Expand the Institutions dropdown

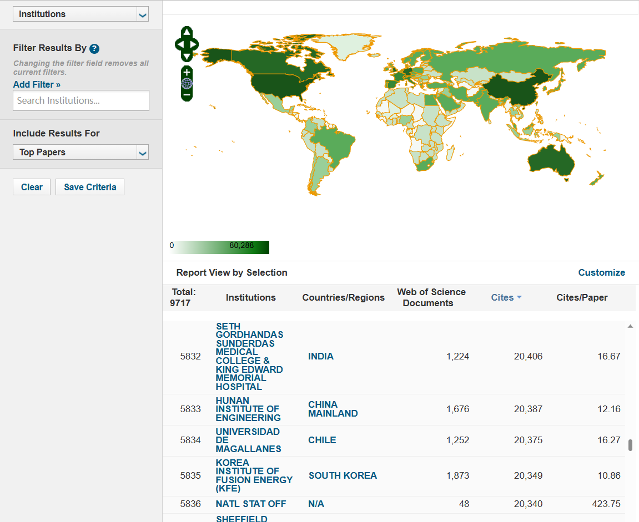click(x=143, y=14)
